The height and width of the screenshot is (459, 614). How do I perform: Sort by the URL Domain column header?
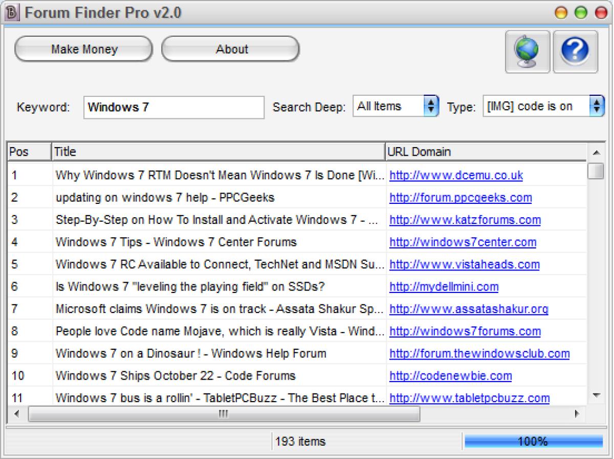pos(486,152)
